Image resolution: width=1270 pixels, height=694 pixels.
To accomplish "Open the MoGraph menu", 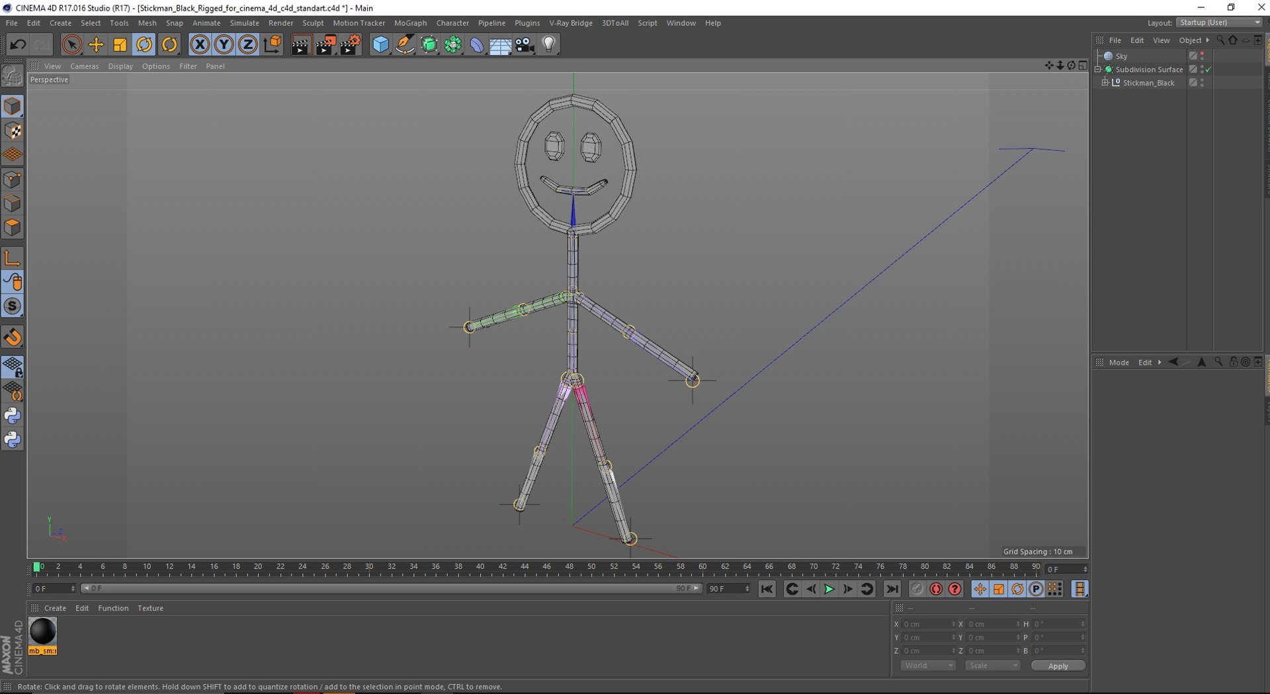I will (410, 23).
